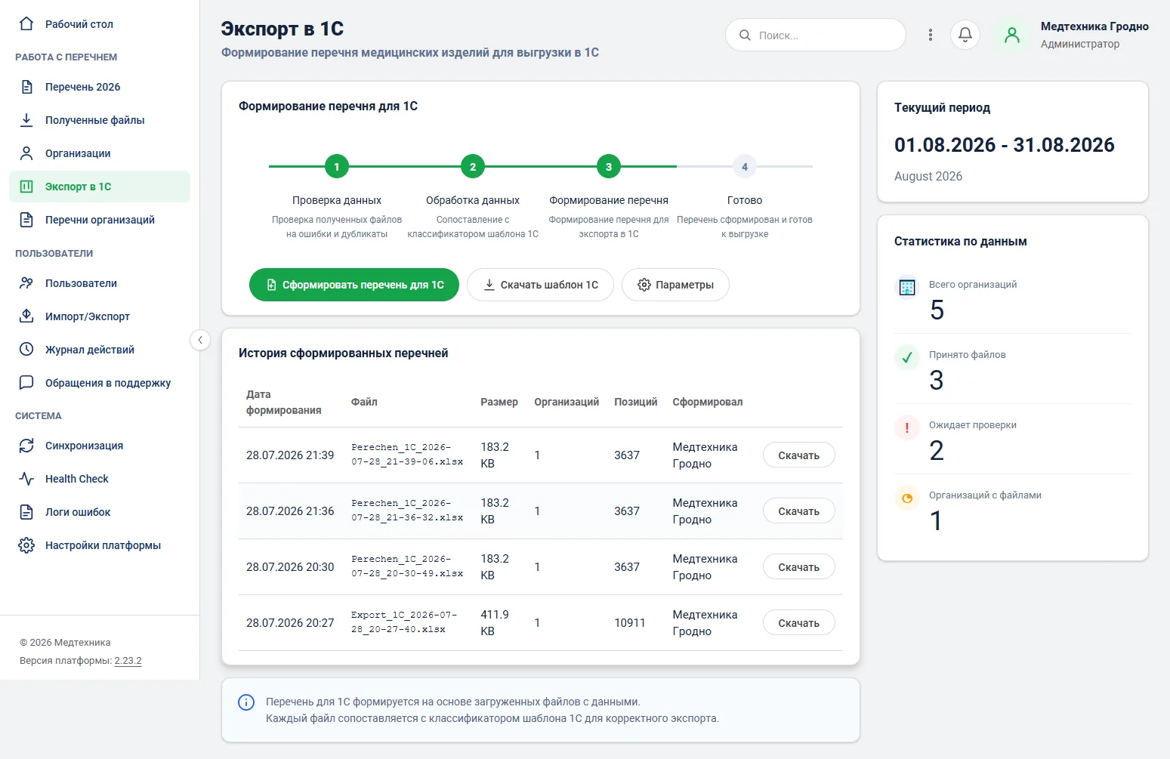Download the file from 28.07.2026 20:30
Viewport: 1170px width, 759px height.
click(x=798, y=567)
